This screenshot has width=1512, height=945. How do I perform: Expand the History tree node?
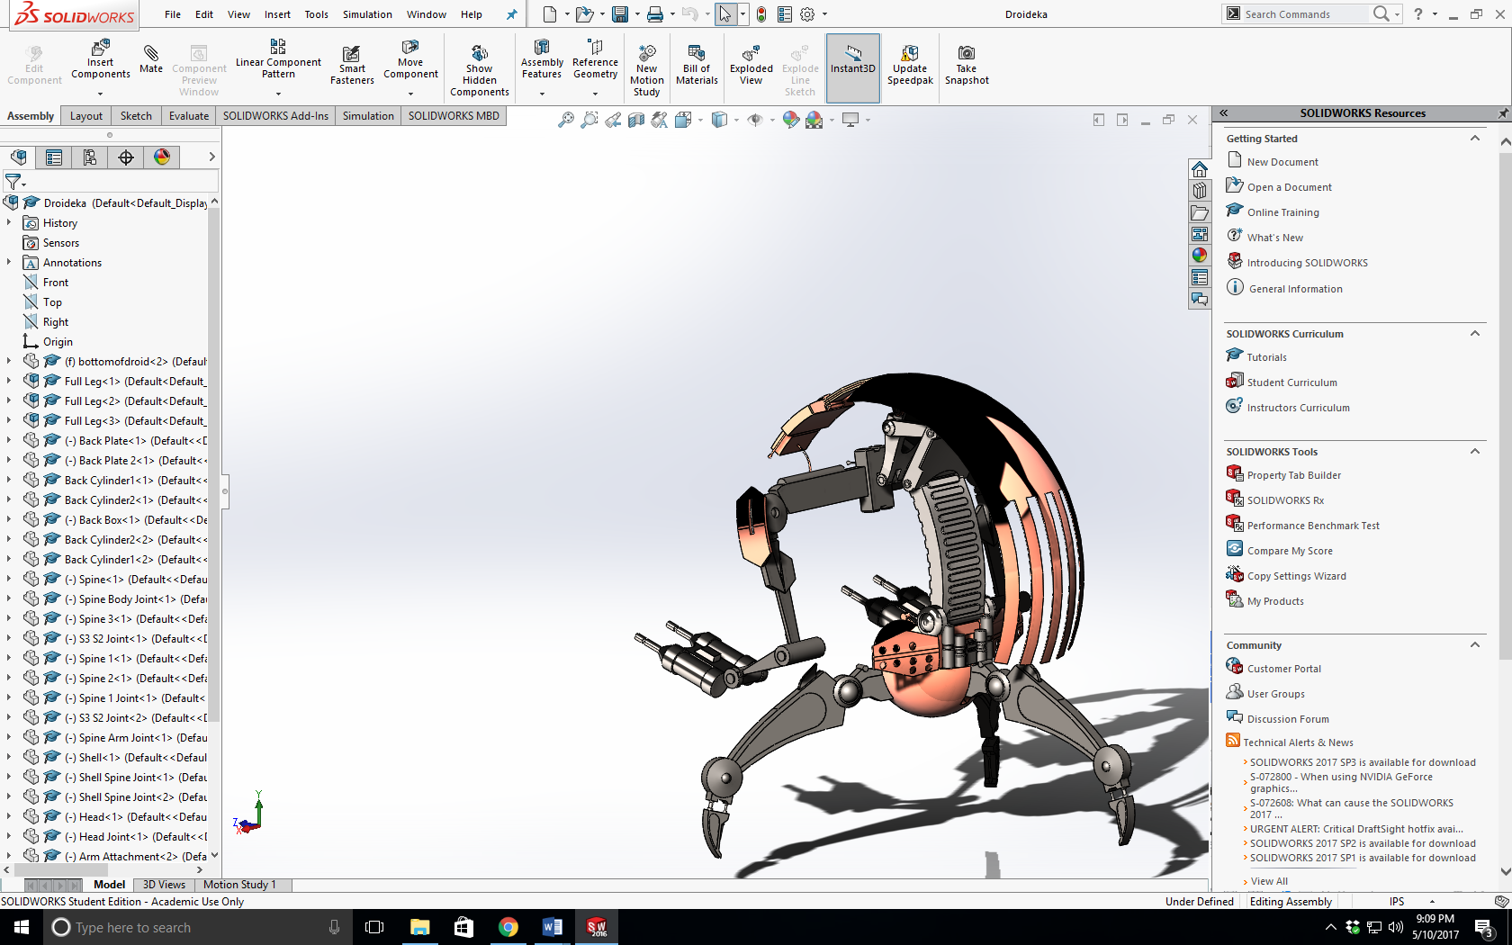(x=9, y=223)
